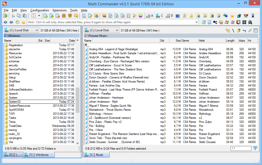Open the Network globe icon

click(x=225, y=16)
